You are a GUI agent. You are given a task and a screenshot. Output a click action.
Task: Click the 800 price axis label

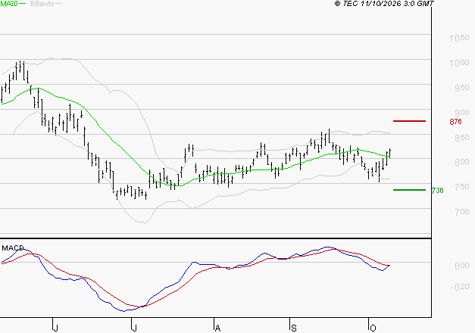point(462,162)
